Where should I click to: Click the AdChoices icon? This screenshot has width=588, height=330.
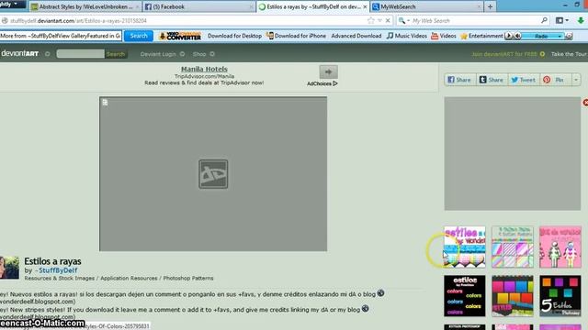[x=334, y=83]
